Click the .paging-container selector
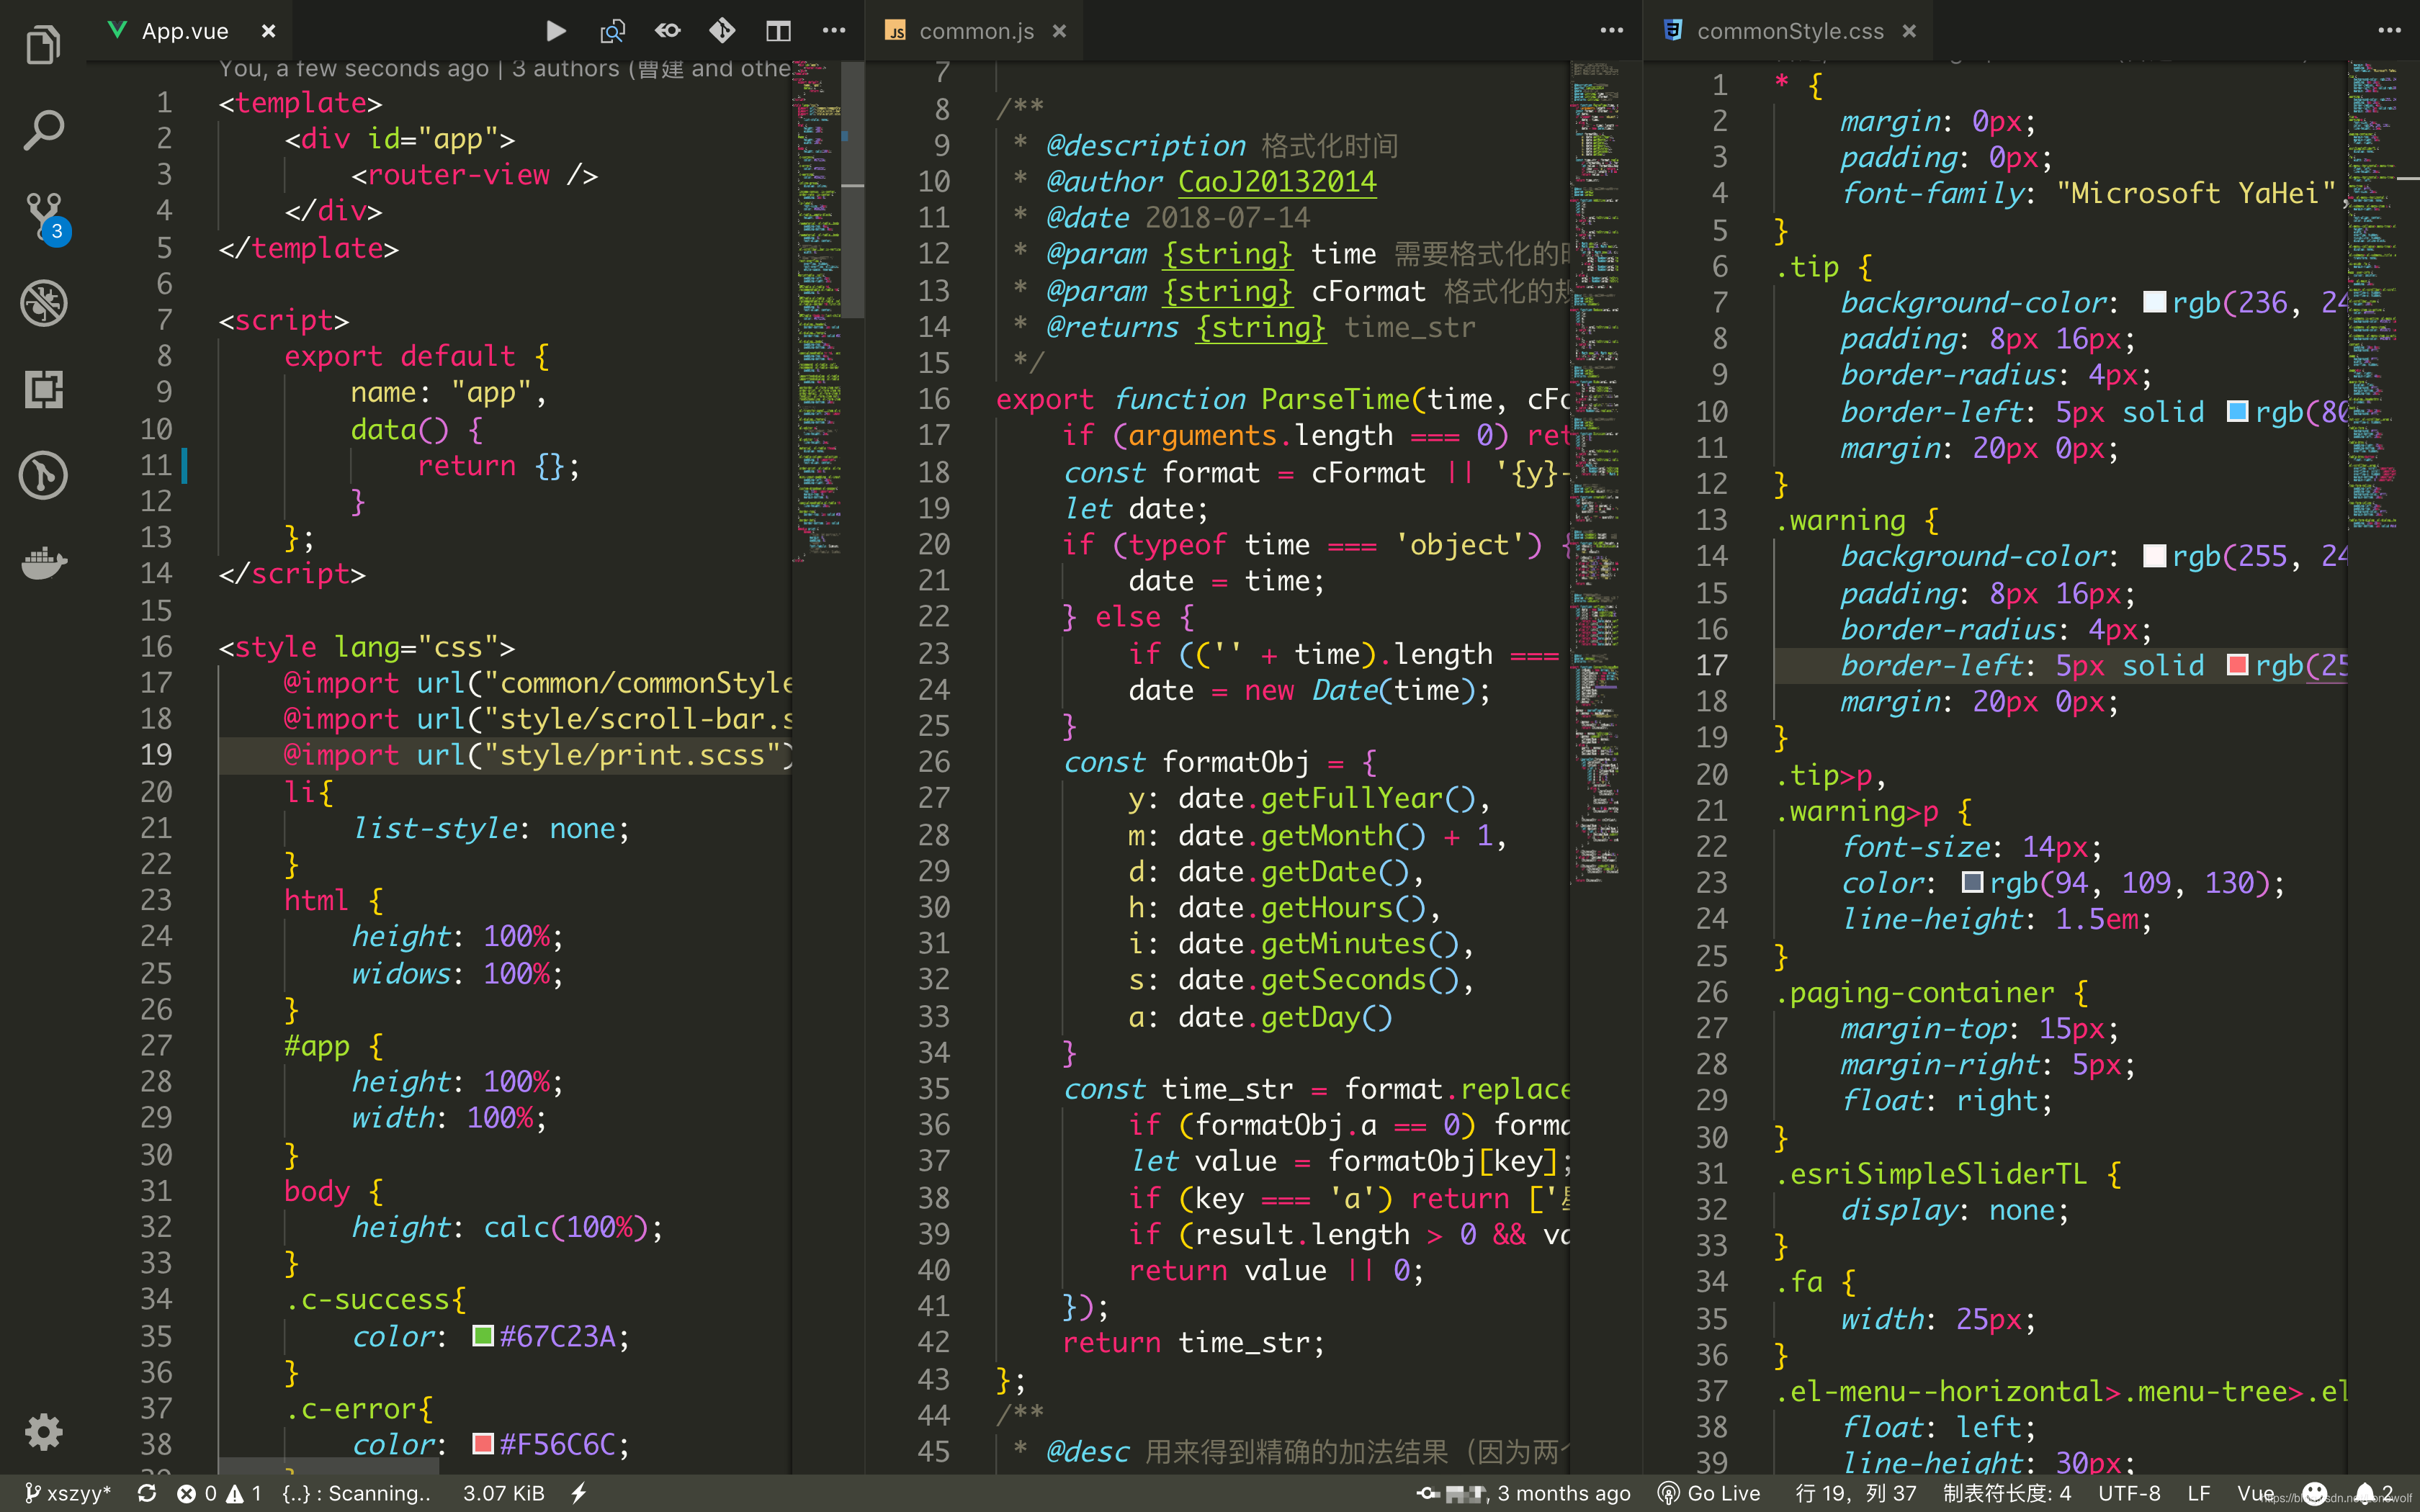This screenshot has height=1512, width=2420. pos(1915,993)
